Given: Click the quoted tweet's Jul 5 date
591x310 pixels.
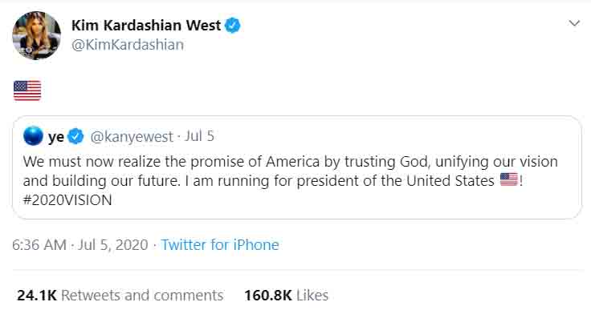Looking at the screenshot, I should tap(199, 136).
